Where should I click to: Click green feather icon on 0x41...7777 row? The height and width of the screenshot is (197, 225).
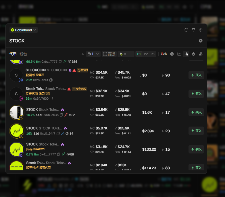point(63,154)
